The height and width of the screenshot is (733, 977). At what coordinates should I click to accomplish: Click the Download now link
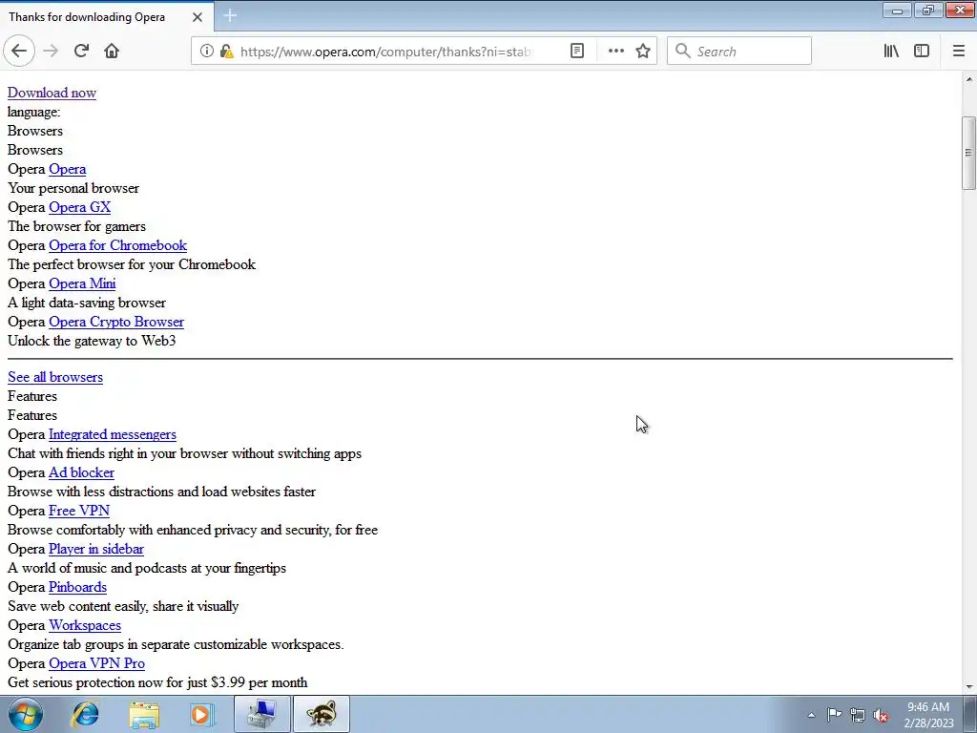pyautogui.click(x=52, y=93)
